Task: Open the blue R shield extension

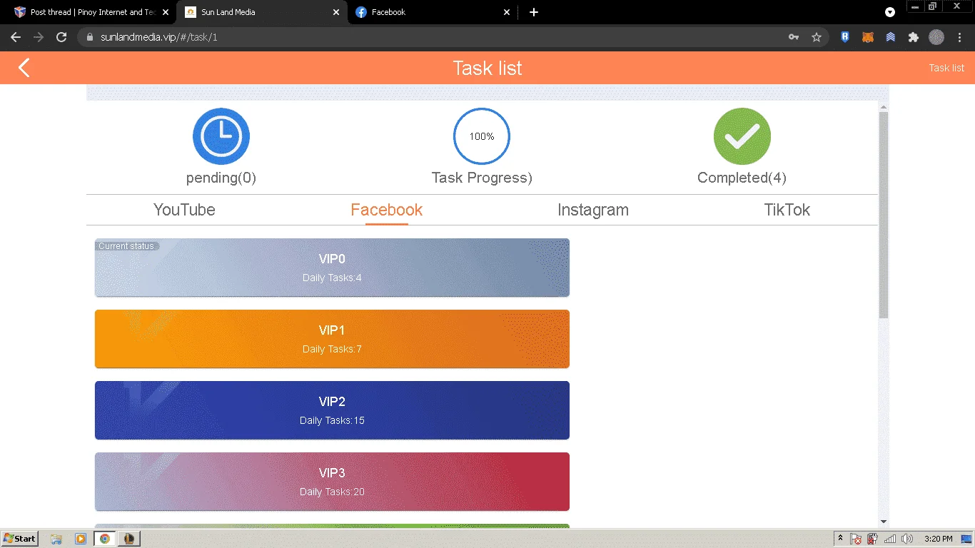Action: coord(845,37)
